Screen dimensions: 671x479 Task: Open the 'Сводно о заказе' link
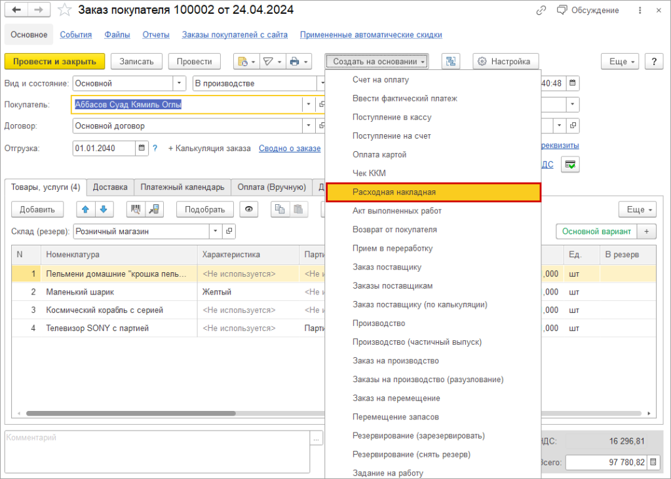click(x=290, y=149)
